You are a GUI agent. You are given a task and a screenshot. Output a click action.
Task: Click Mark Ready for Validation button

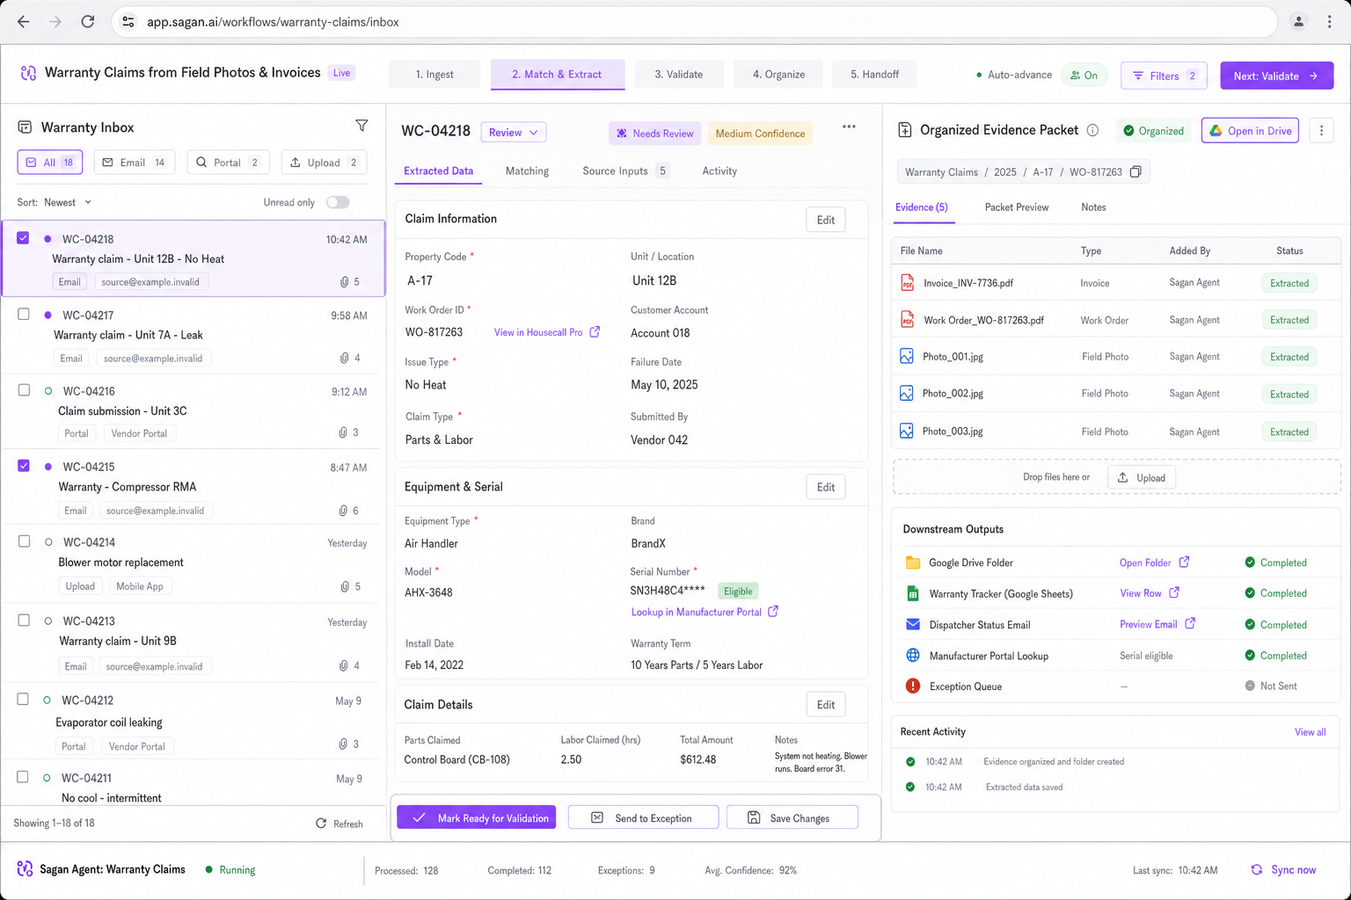(476, 818)
